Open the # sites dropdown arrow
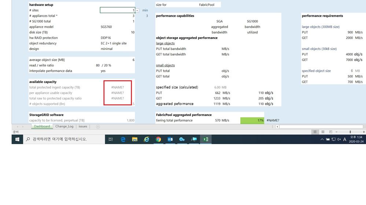Screen dimensions: 366x205 tap(137, 11)
